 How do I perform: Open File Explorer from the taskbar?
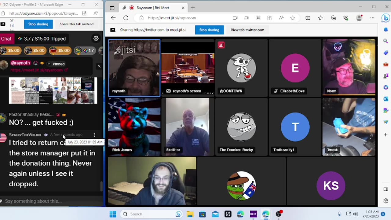click(190, 214)
